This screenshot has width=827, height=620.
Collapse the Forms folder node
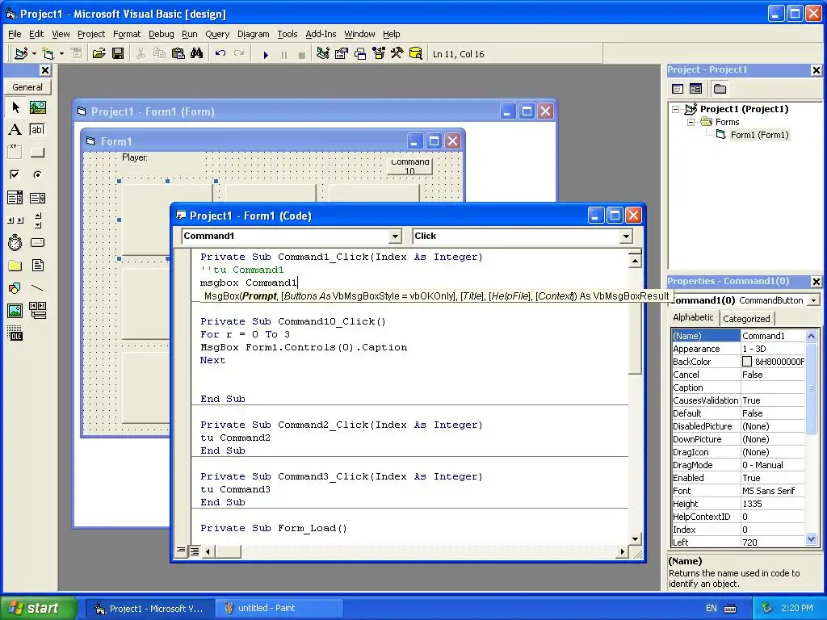691,122
